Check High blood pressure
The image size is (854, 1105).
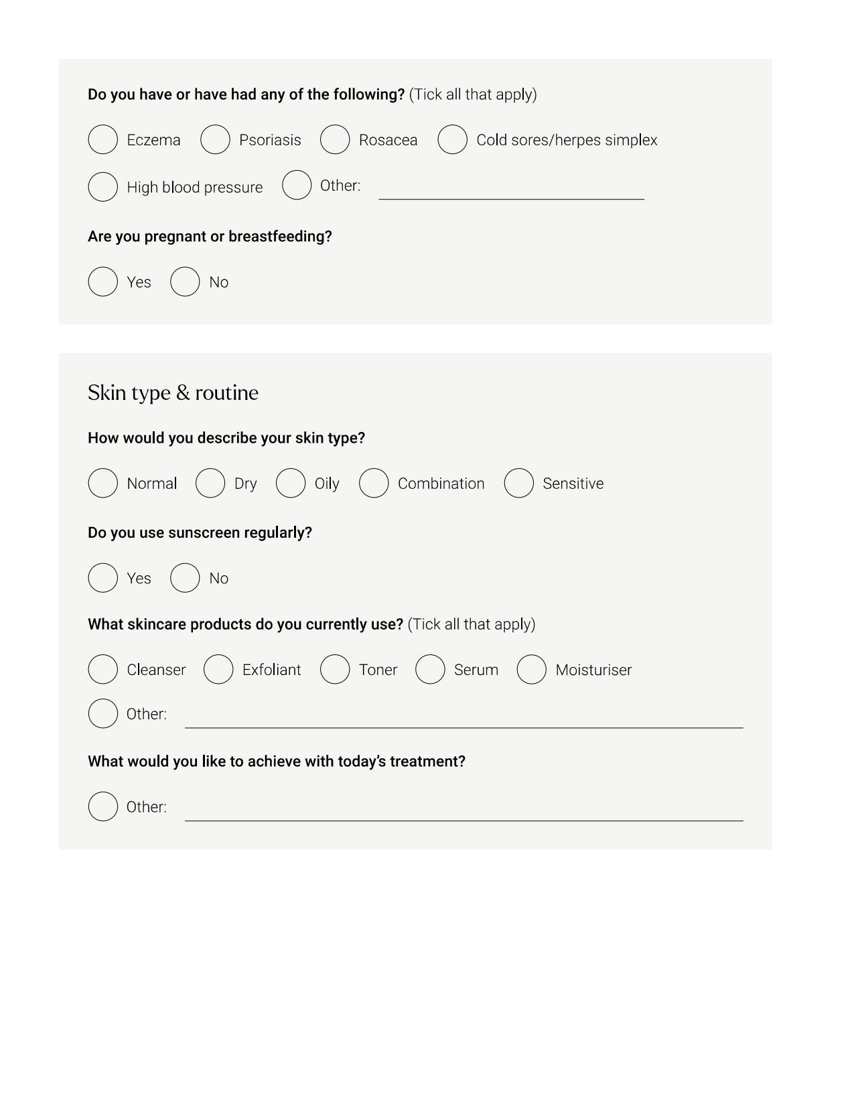click(x=102, y=187)
